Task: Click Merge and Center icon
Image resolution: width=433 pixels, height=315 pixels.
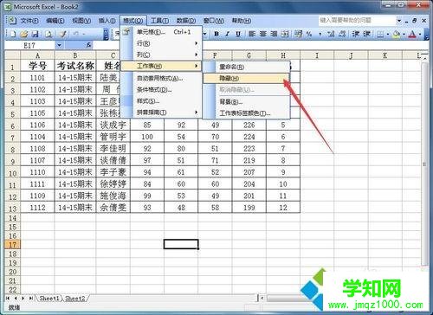Action: tap(285, 35)
